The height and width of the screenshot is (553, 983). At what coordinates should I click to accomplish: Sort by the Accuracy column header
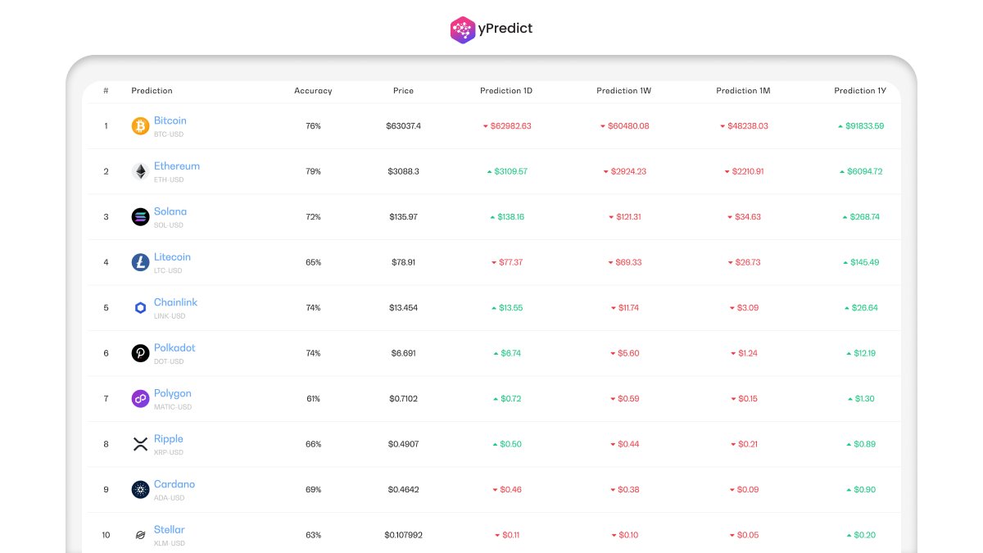click(x=313, y=91)
